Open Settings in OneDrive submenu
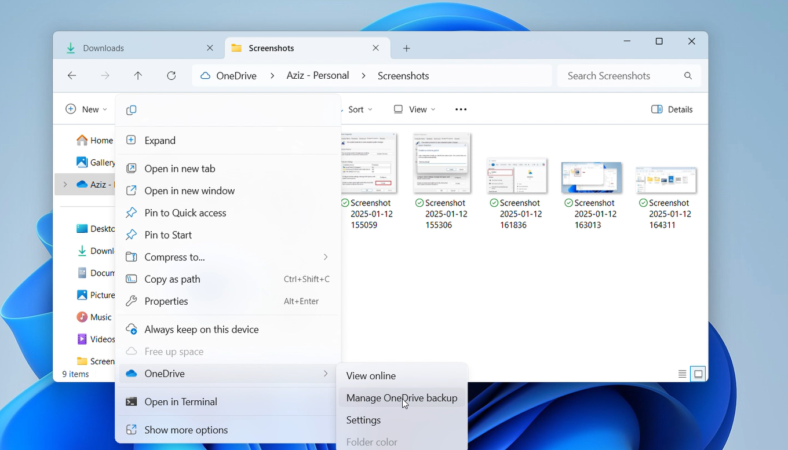Viewport: 788px width, 450px height. pos(402,420)
